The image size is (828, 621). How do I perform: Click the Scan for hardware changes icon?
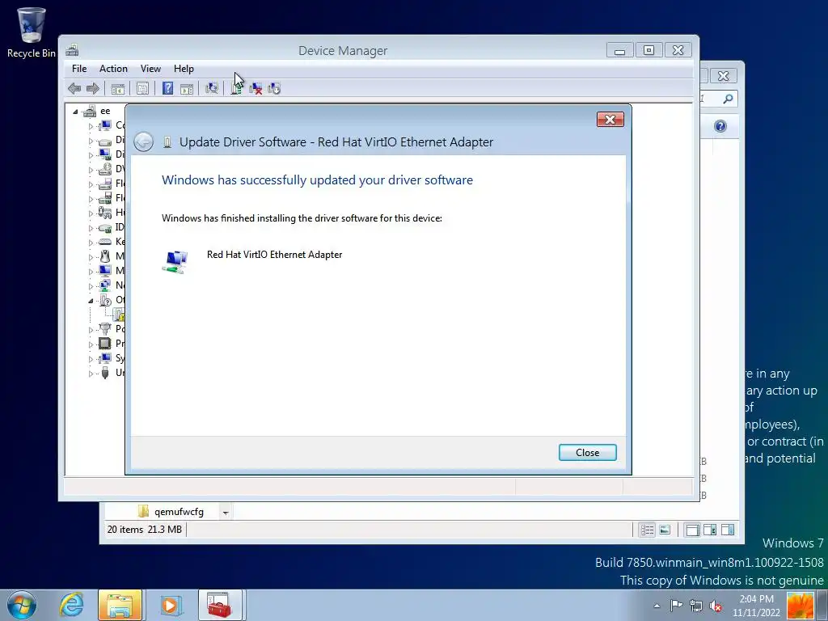click(x=212, y=89)
